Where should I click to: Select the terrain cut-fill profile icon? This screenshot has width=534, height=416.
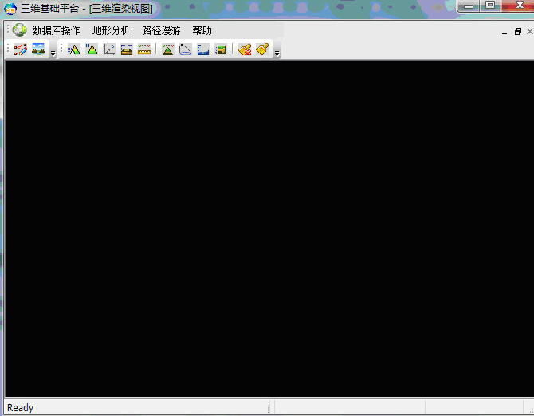[220, 49]
